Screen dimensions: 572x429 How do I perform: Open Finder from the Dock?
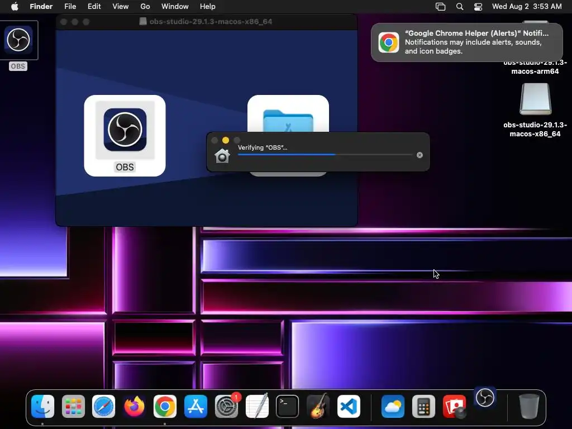tap(42, 407)
